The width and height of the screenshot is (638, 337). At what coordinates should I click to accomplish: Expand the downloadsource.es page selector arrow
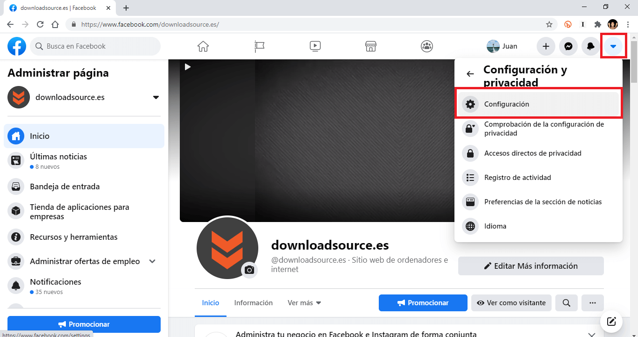(x=156, y=97)
